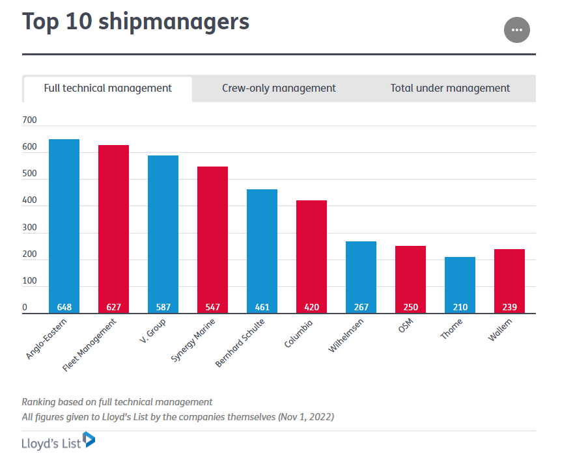Select the Bernhard Schulte bar
This screenshot has width=588, height=456.
point(262,251)
